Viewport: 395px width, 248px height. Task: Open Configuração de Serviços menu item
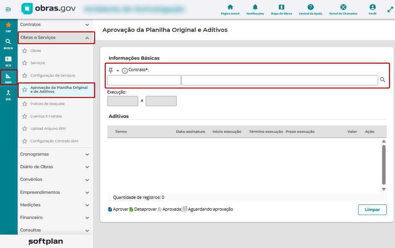pos(53,75)
